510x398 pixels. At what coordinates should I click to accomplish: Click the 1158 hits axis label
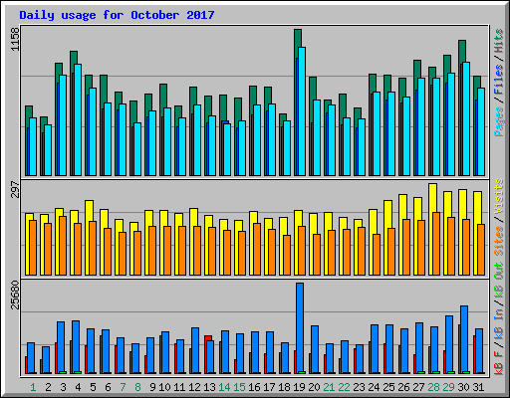click(x=15, y=39)
